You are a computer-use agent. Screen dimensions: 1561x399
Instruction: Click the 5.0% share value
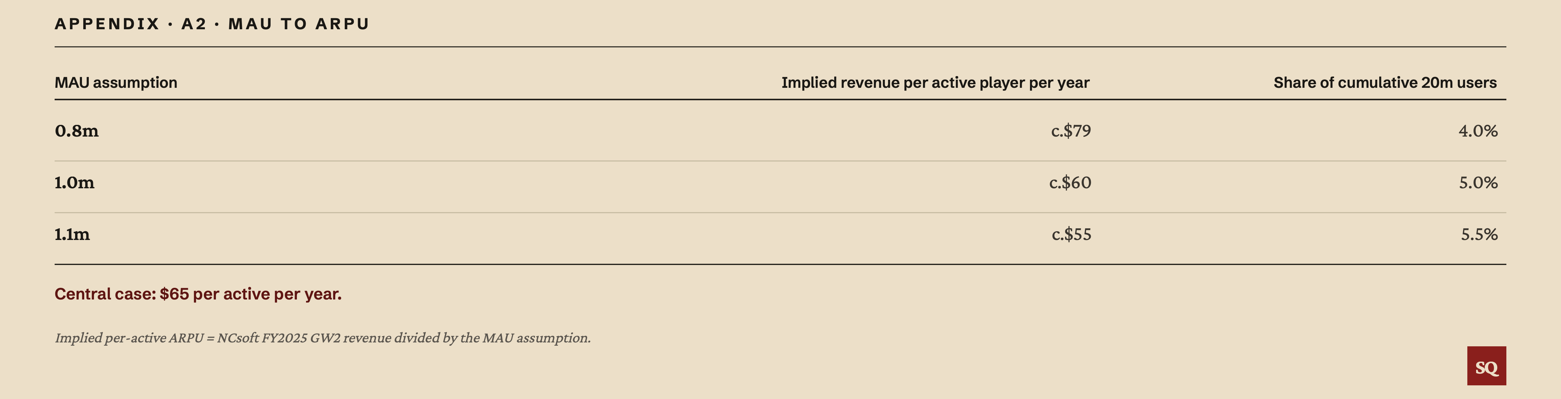point(1478,182)
